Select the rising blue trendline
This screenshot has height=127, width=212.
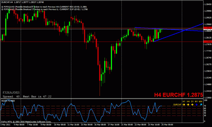178,32
